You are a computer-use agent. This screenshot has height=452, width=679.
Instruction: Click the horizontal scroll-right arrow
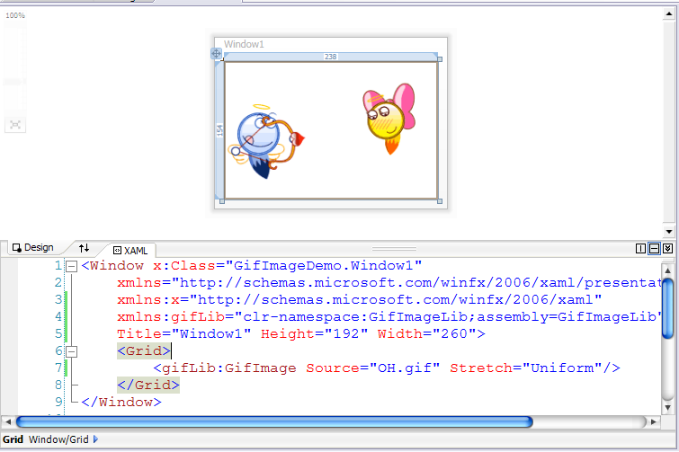coord(654,421)
